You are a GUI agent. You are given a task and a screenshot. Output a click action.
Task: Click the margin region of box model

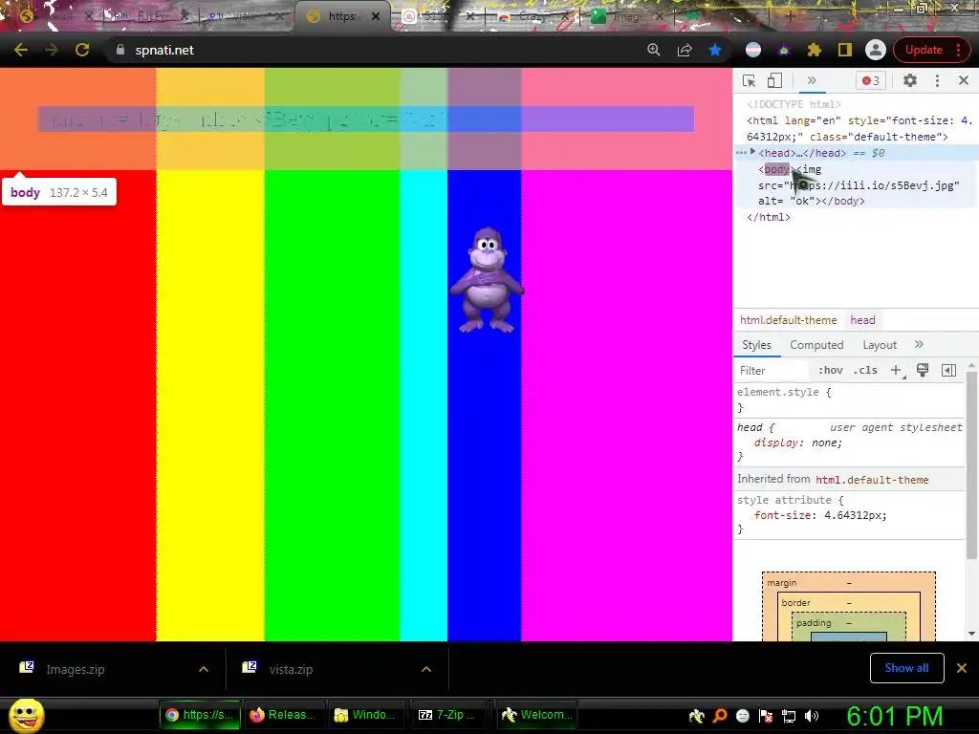[x=782, y=582]
